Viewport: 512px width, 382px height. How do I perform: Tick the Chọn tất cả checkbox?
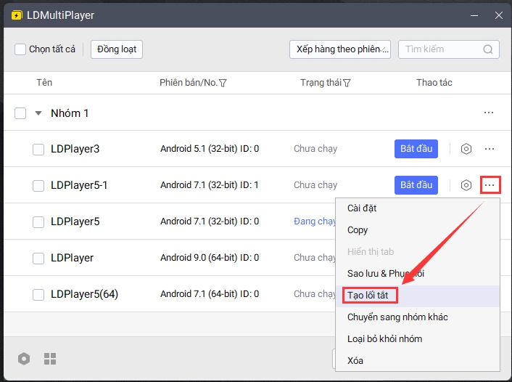(20, 49)
